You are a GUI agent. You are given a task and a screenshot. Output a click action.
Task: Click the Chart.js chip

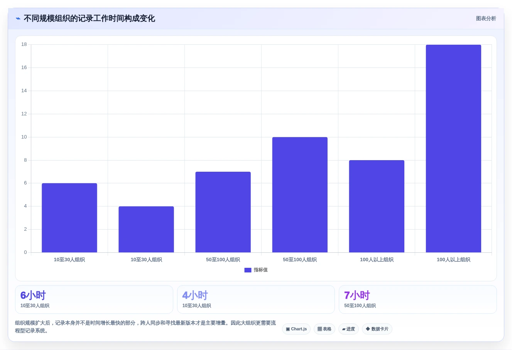pos(296,329)
